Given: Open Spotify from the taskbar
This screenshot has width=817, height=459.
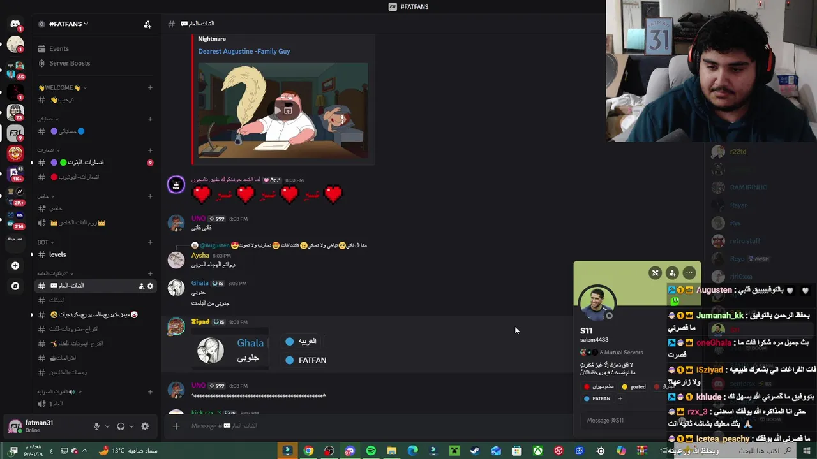Looking at the screenshot, I should pos(371,451).
